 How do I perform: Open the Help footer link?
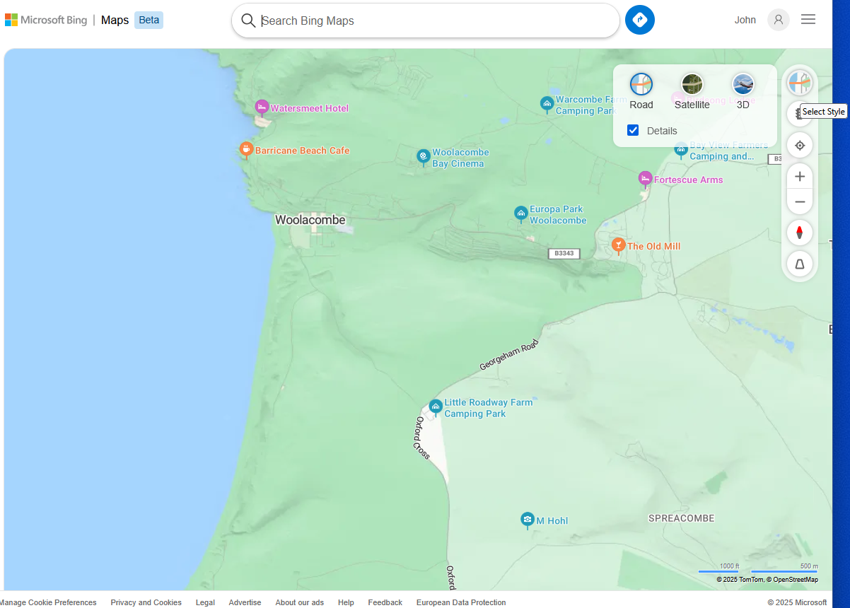point(346,602)
